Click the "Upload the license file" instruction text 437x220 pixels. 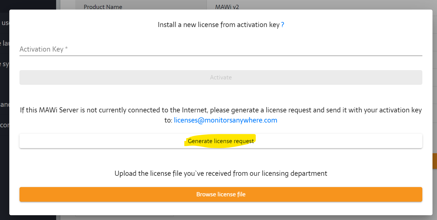tap(221, 173)
